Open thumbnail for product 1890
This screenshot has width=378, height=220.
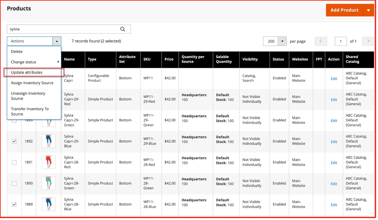click(x=49, y=183)
